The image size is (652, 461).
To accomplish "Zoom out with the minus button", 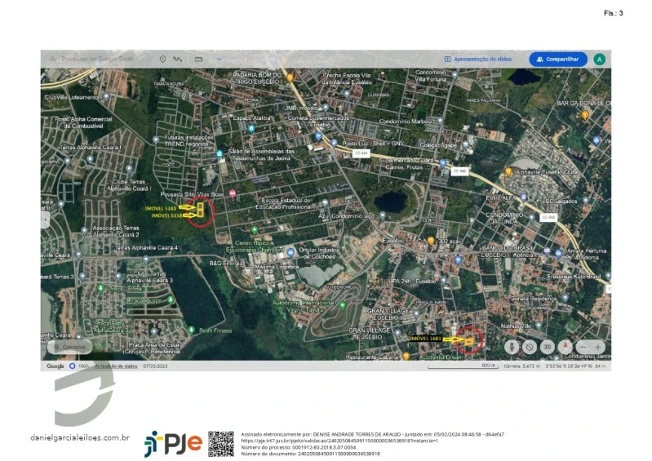I will 583,347.
